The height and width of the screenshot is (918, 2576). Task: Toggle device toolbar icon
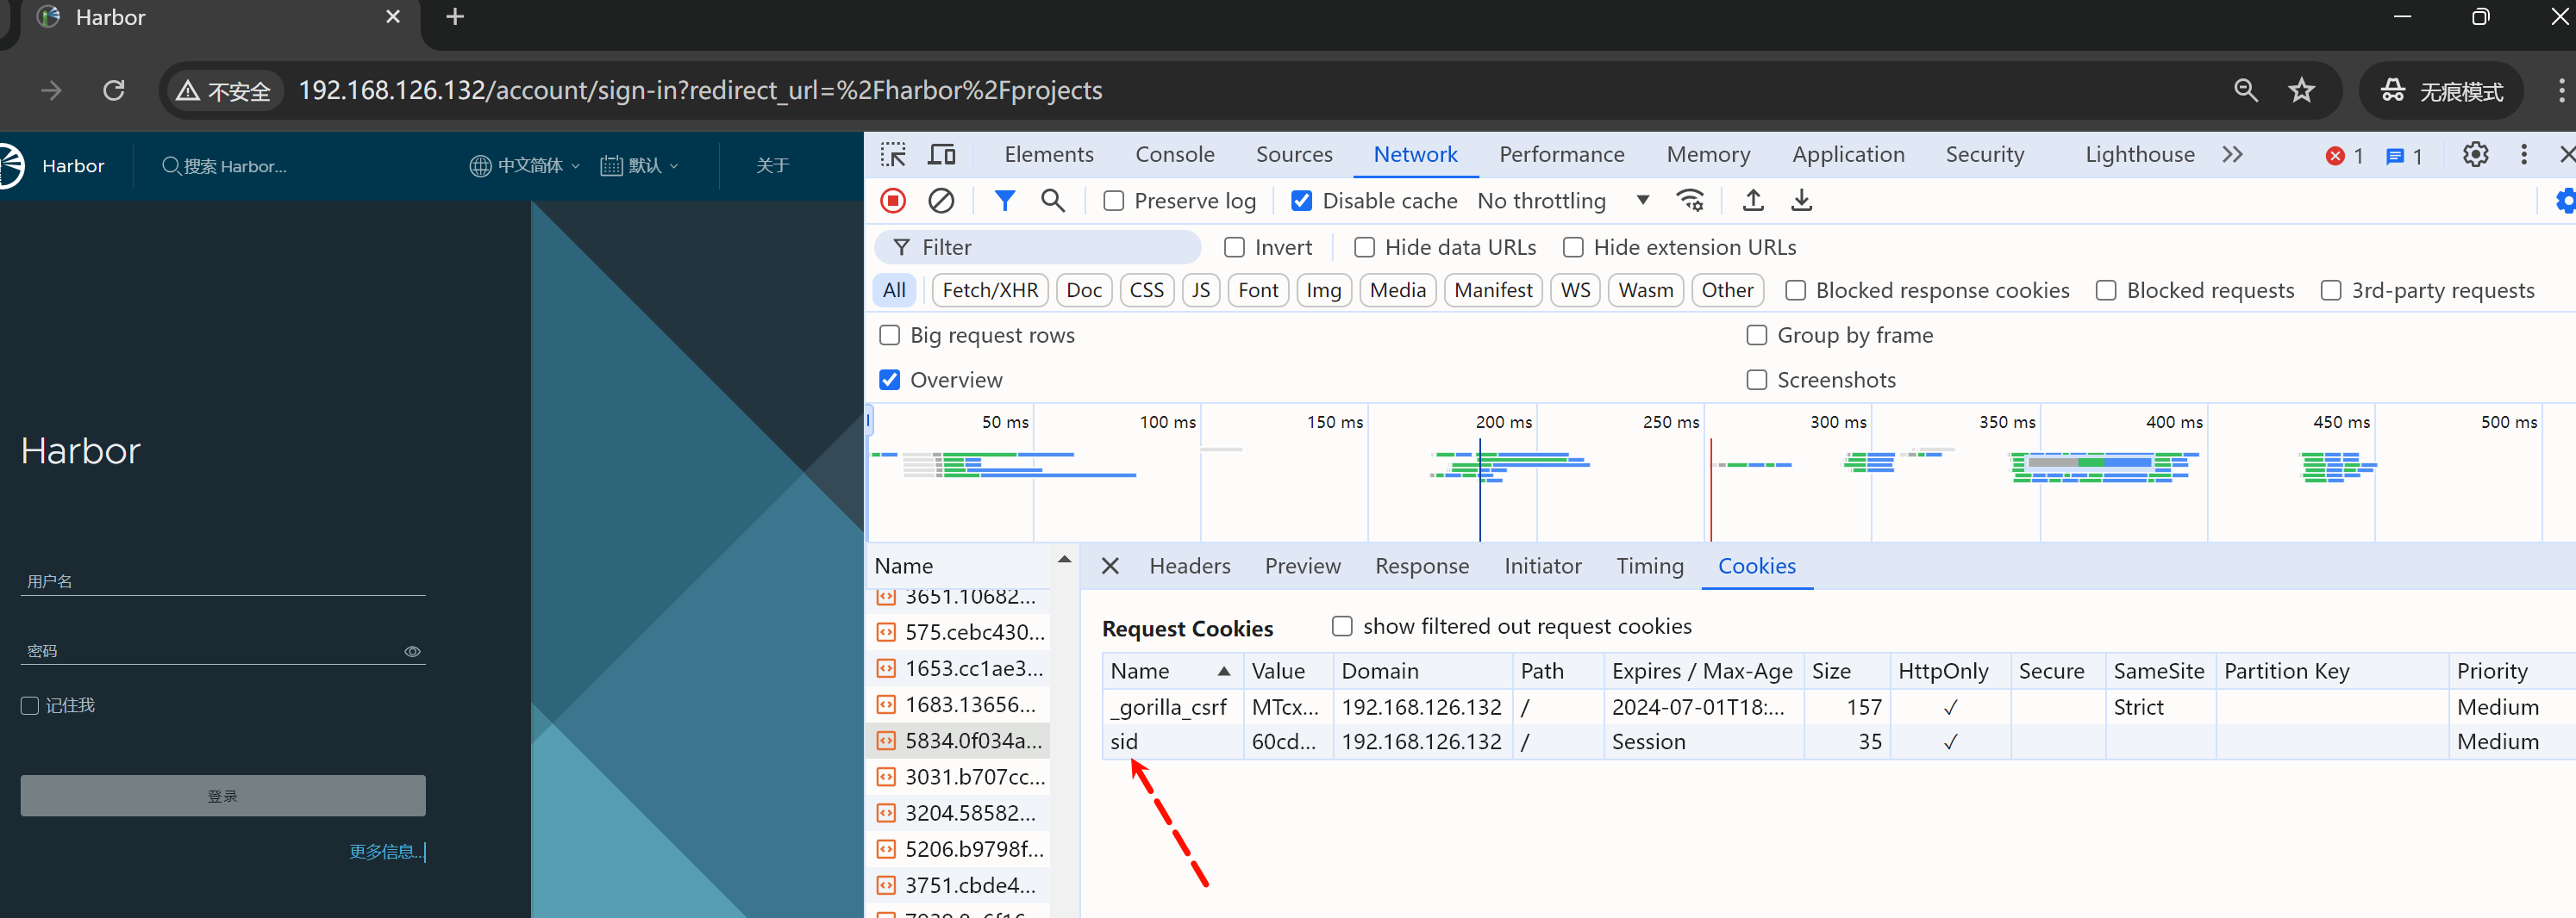tap(941, 155)
